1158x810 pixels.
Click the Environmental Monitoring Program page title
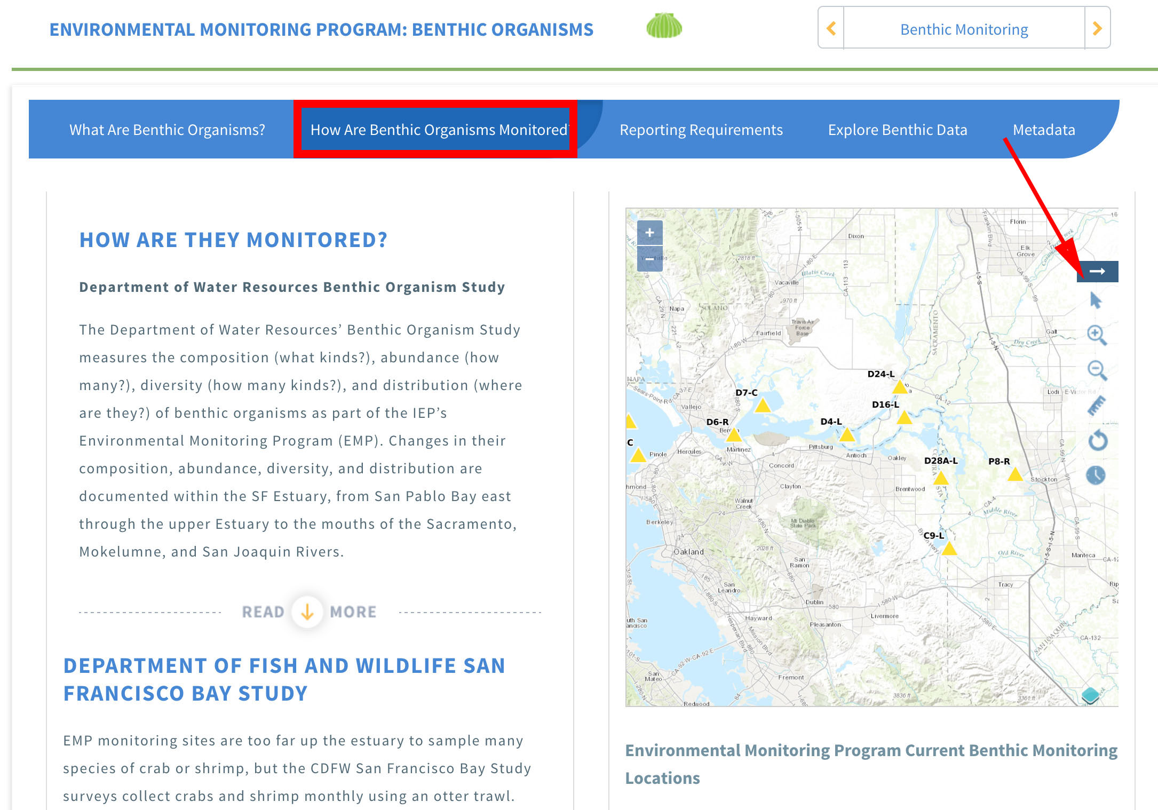(x=321, y=29)
